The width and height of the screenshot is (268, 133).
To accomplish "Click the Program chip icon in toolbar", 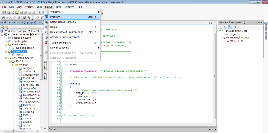I will point(24,17).
